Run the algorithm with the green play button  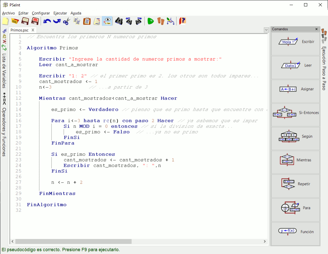click(x=150, y=21)
